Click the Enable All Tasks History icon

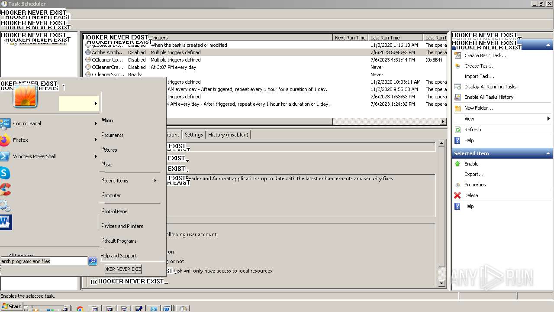[457, 97]
